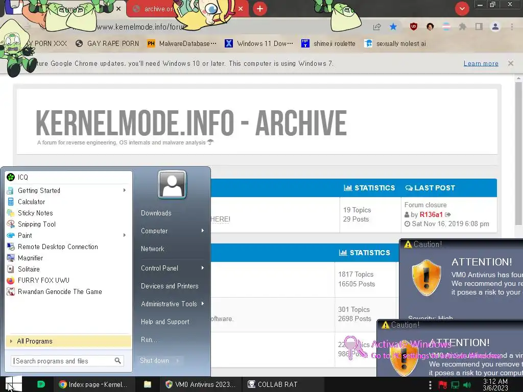Dismiss the Chrome update infobar

511,63
